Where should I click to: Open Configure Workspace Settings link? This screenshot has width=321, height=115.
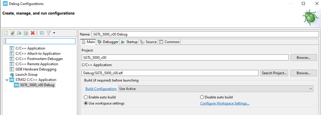click(x=224, y=103)
